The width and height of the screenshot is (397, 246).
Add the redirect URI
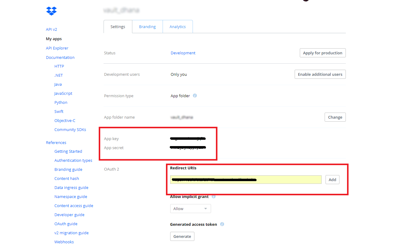pyautogui.click(x=332, y=180)
